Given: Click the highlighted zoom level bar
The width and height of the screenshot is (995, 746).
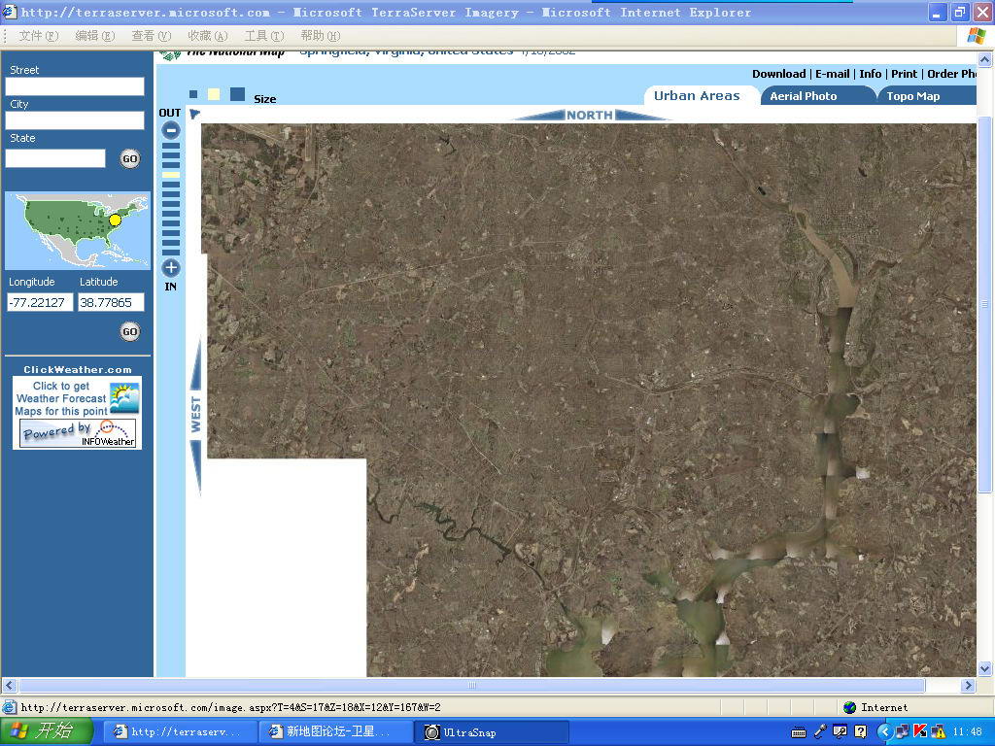Looking at the screenshot, I should (x=171, y=175).
